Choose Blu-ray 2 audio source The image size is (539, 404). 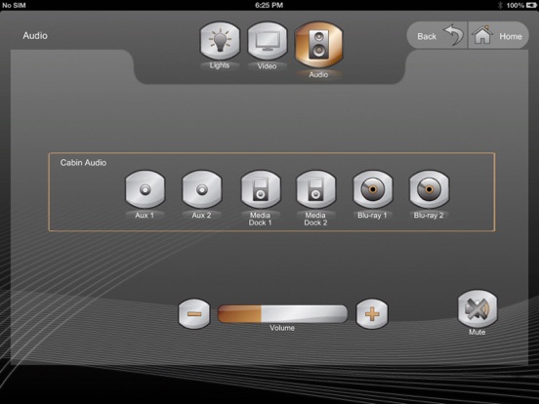pos(429,189)
